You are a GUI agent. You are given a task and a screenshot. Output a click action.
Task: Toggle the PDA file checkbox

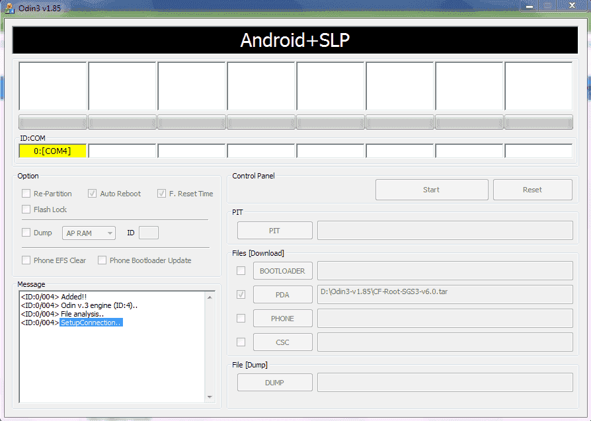coord(241,294)
